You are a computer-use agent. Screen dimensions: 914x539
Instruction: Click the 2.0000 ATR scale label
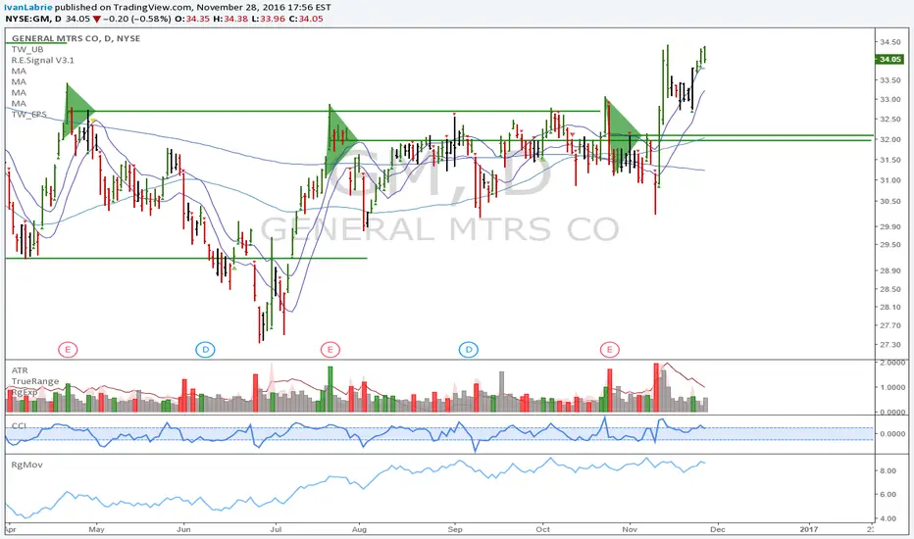893,363
